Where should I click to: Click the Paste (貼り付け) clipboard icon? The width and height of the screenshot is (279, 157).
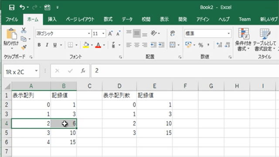click(11, 34)
